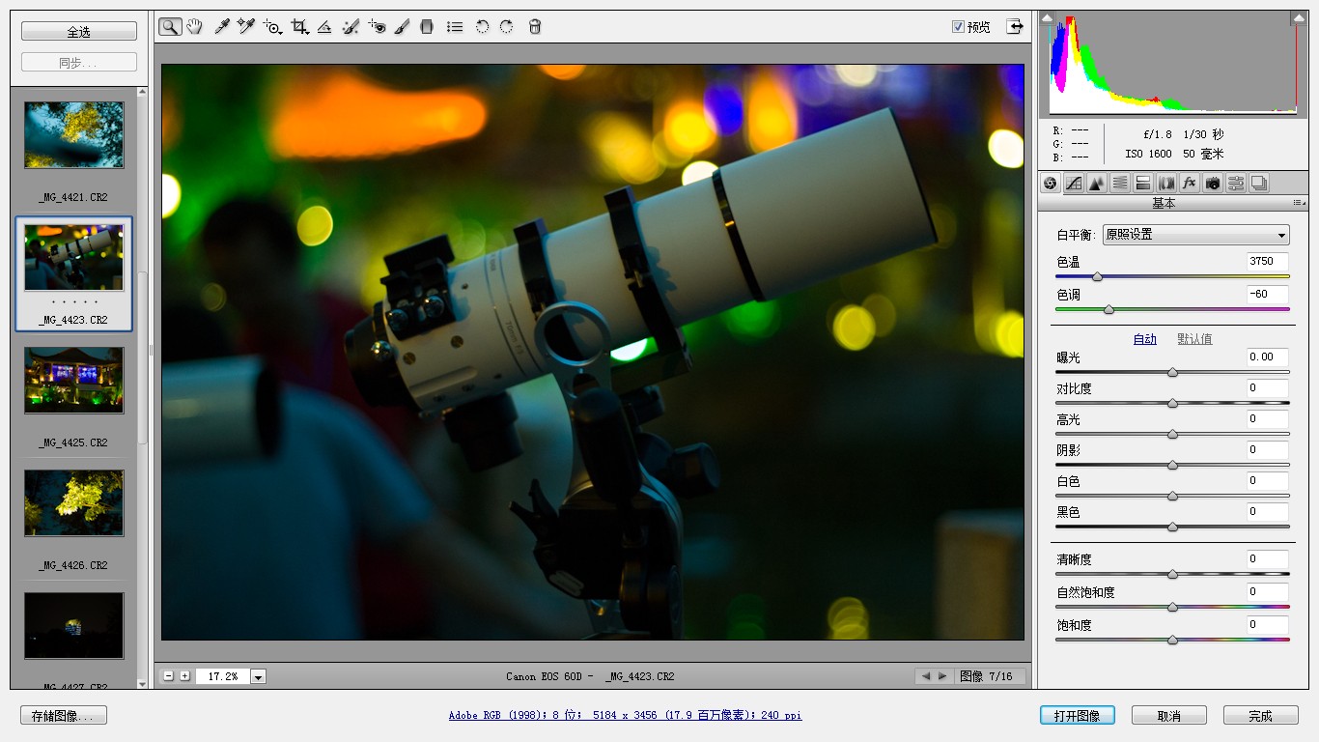Open the Lens Corrections panel tab
This screenshot has width=1319, height=742.
[x=1166, y=183]
